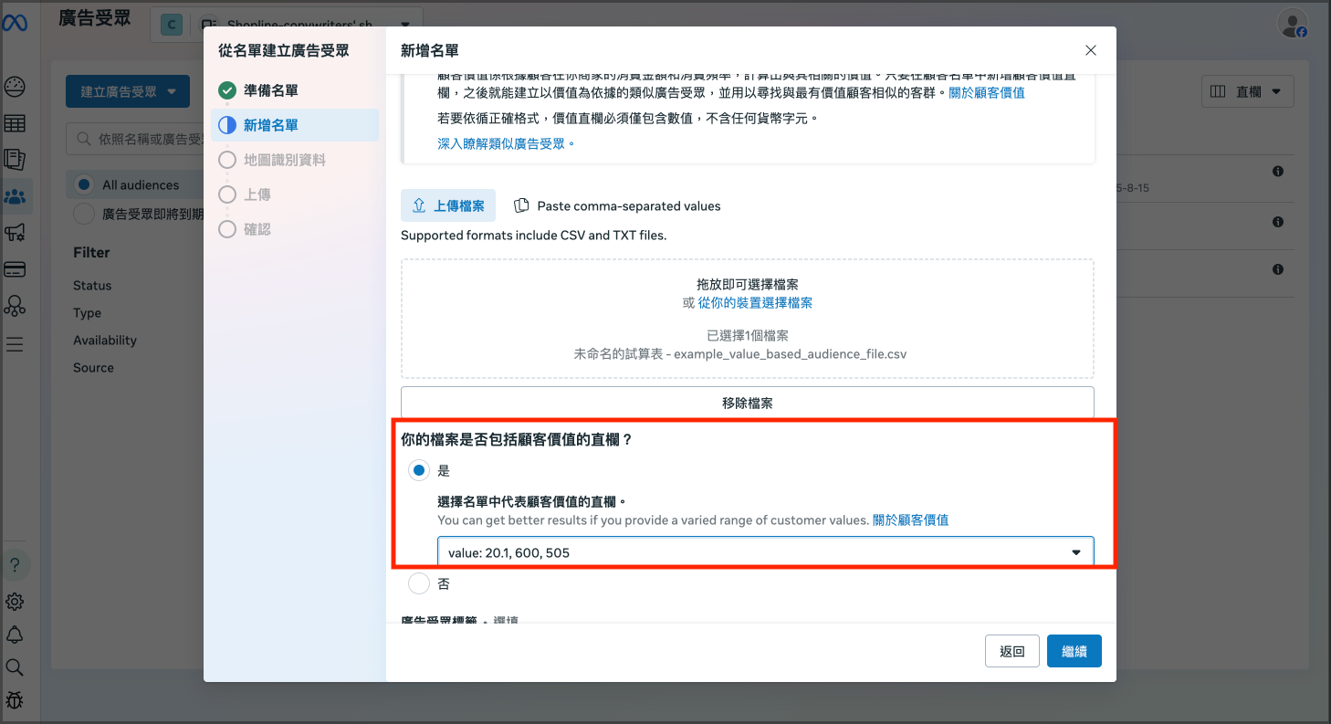Switch to 上傳檔案 tab
This screenshot has height=724, width=1331.
coord(448,205)
